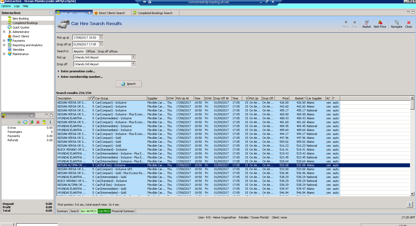The image size is (416, 226).
Task: Click the green plus add icon in Booking contents
Action: (x=19, y=122)
